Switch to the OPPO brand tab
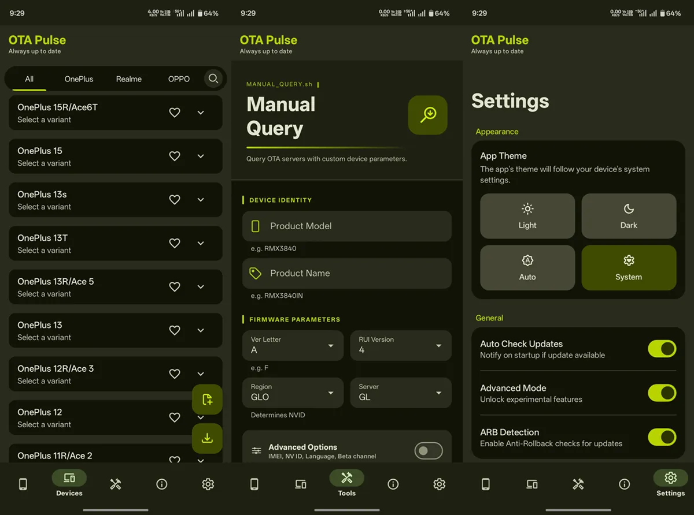694x515 pixels. coord(179,79)
